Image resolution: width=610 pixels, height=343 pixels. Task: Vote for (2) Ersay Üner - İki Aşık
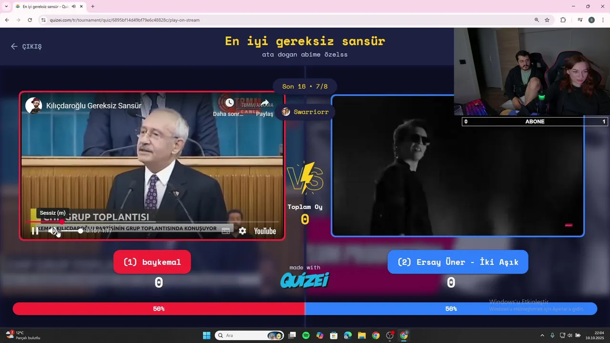458,262
